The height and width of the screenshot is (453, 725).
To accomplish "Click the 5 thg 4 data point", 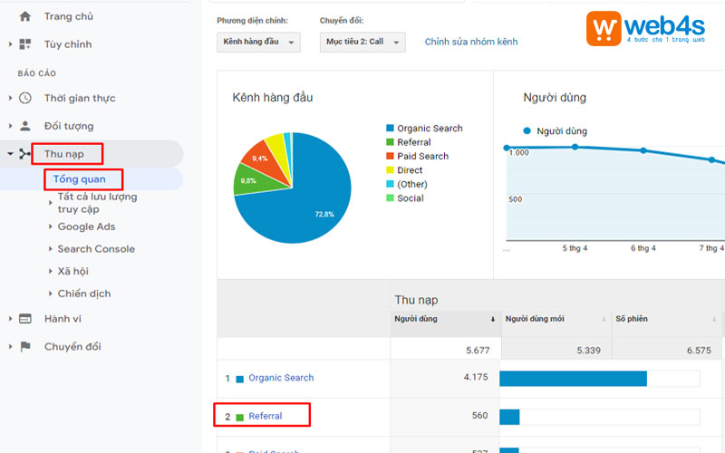I will (575, 147).
